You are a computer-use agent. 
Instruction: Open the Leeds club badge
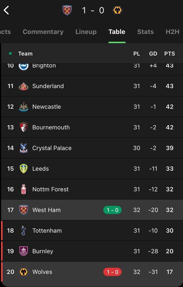coord(24,169)
